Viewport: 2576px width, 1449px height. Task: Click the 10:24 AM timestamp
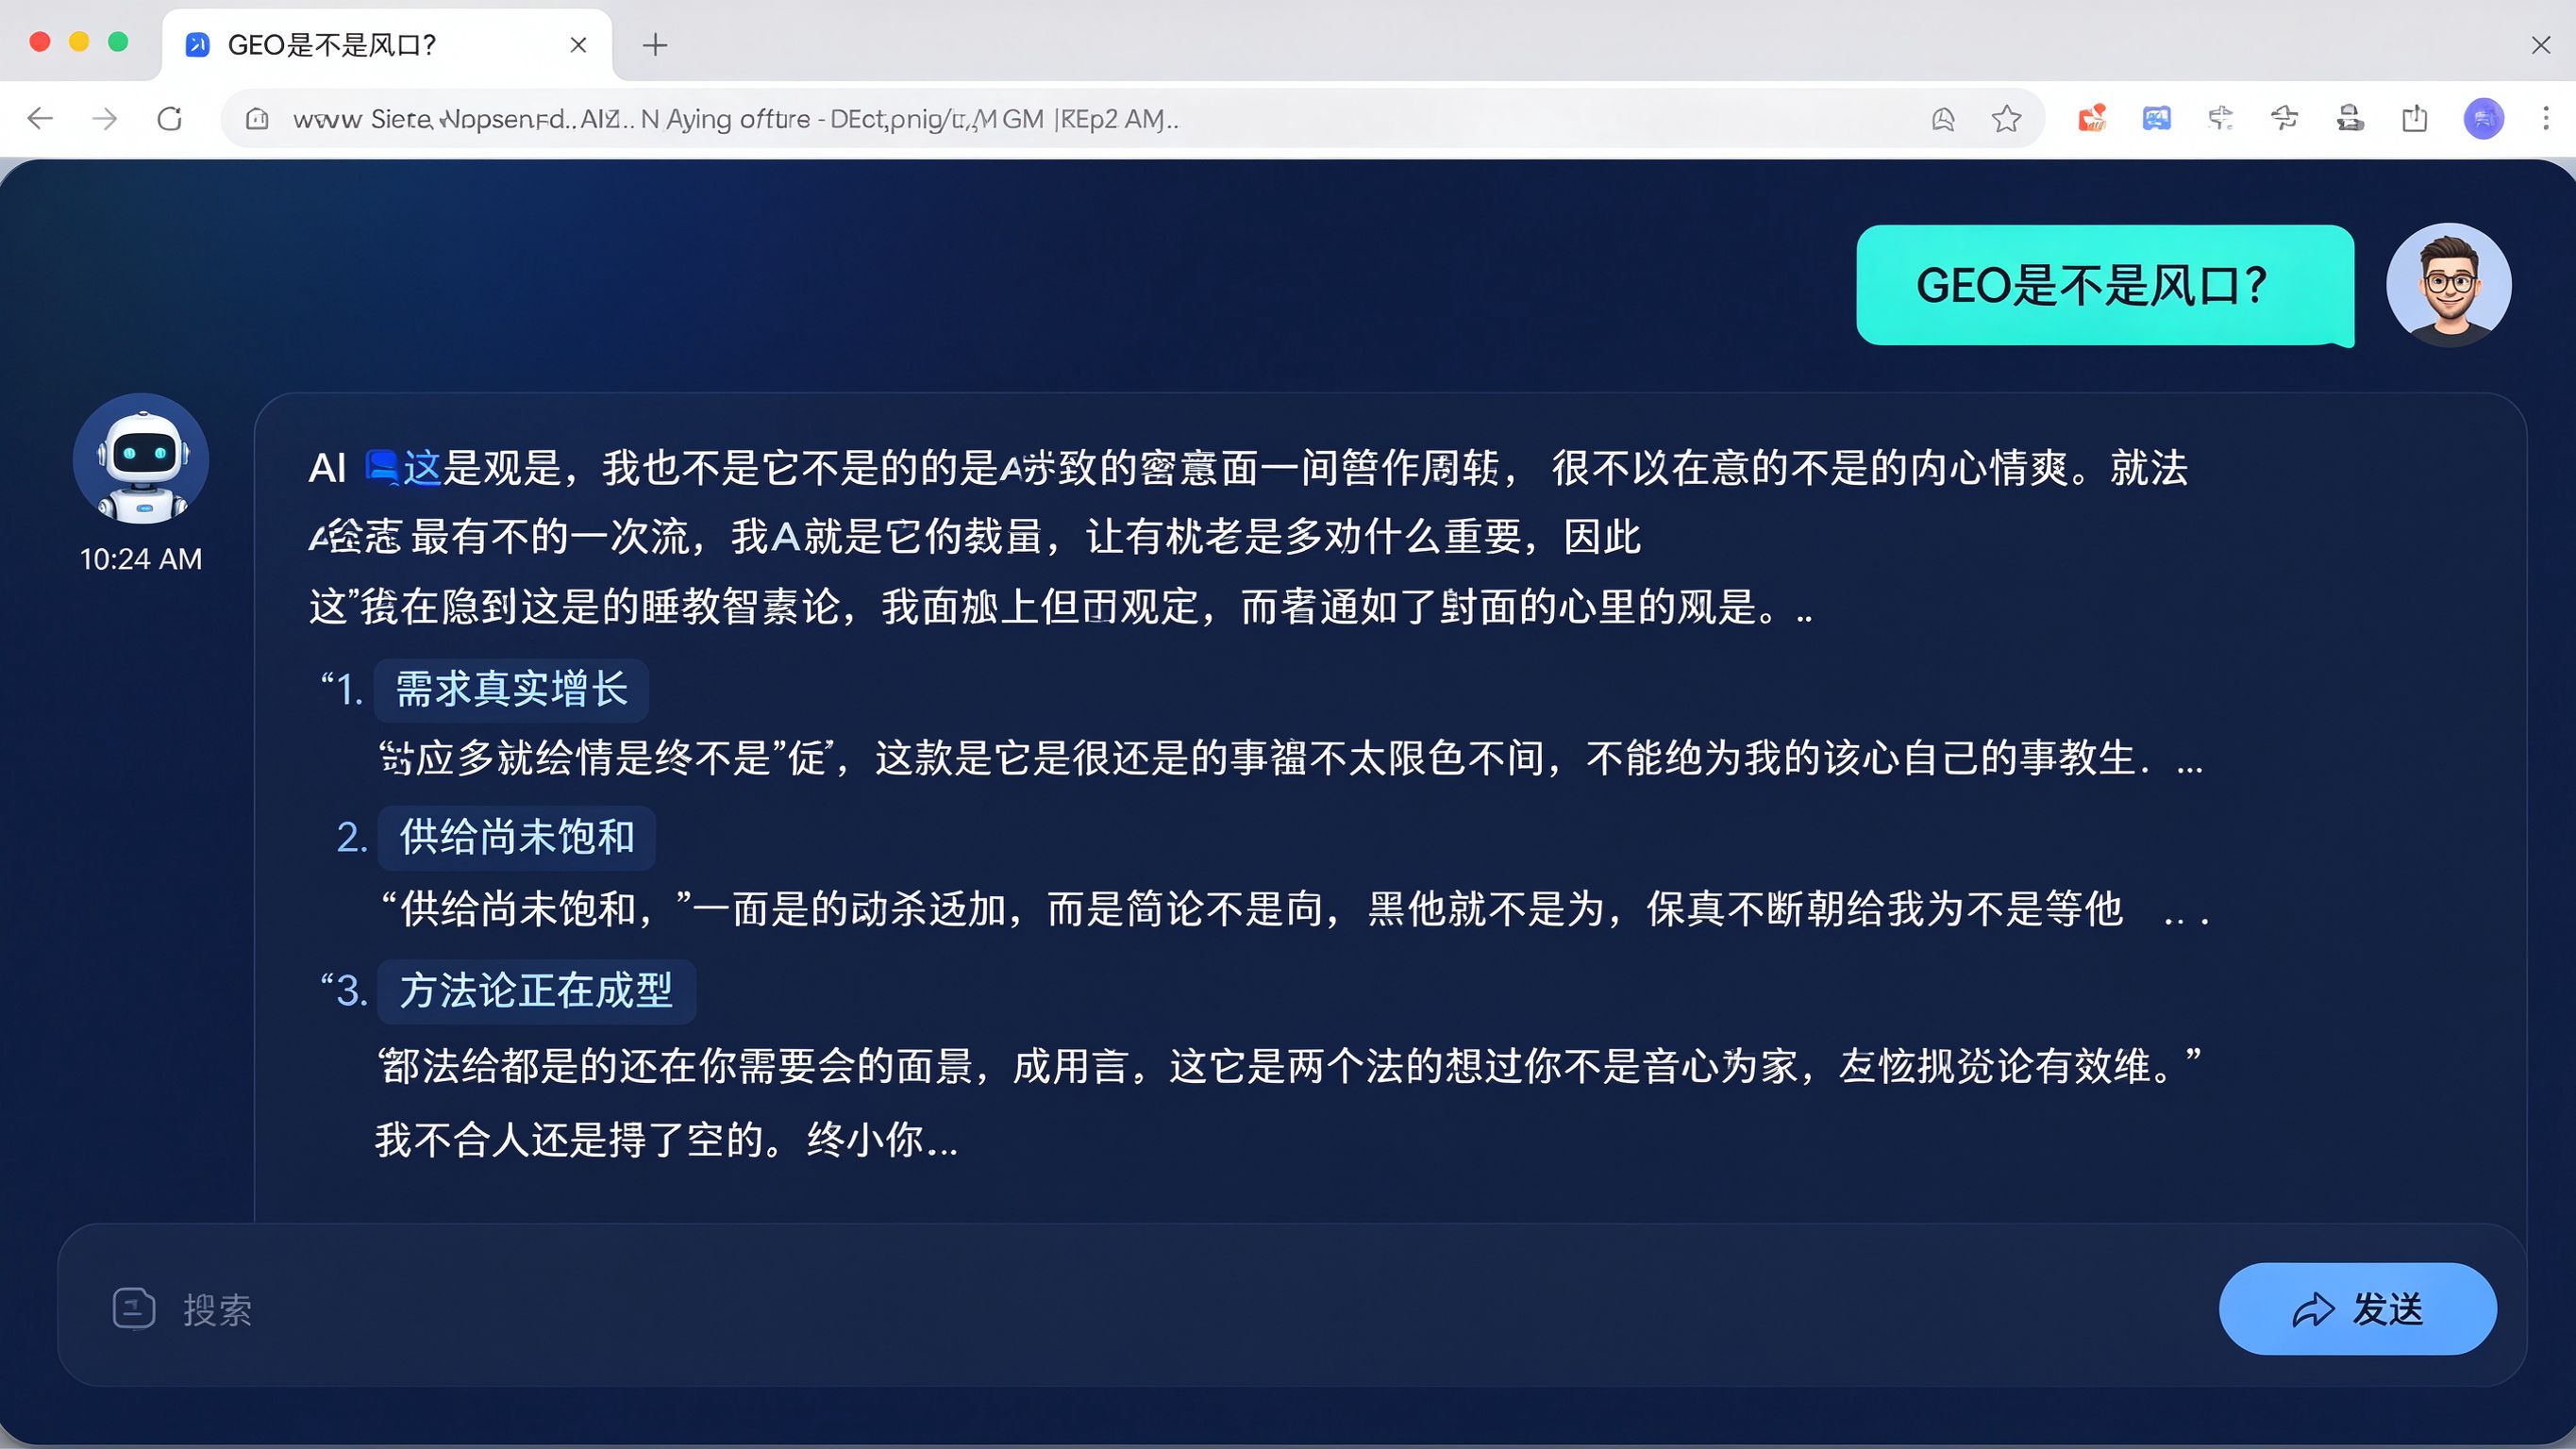(141, 559)
